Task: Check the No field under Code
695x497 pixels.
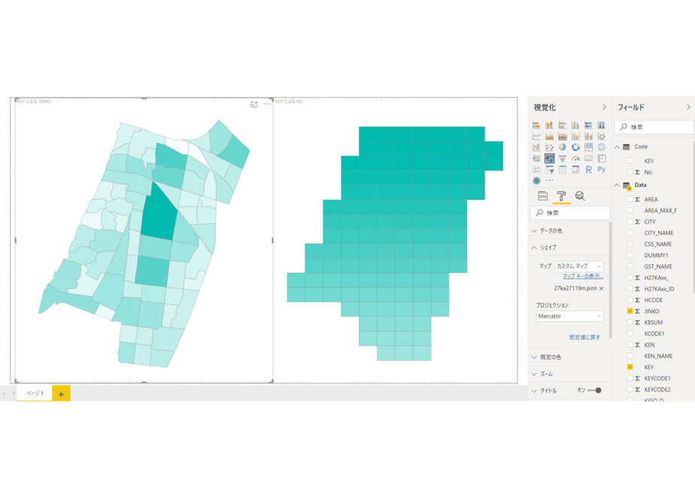Action: click(630, 172)
